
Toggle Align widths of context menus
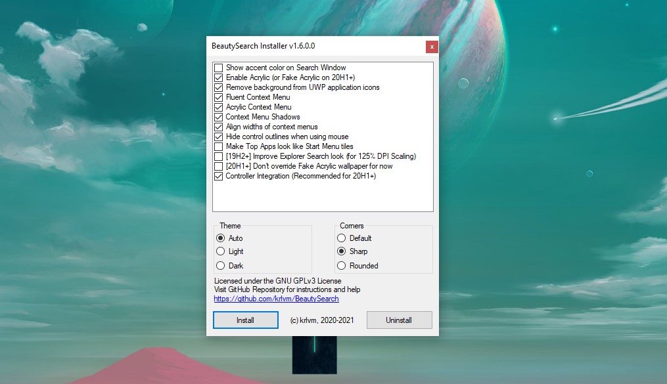tap(219, 127)
